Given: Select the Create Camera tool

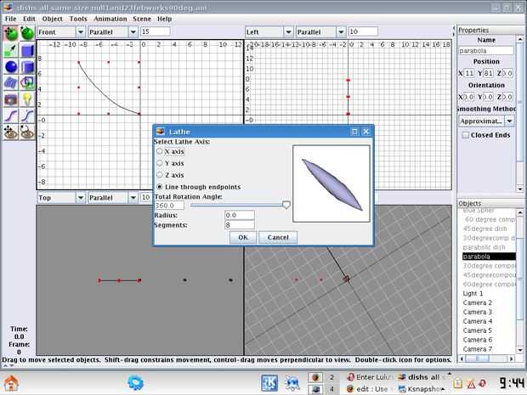Looking at the screenshot, I should 11,99.
